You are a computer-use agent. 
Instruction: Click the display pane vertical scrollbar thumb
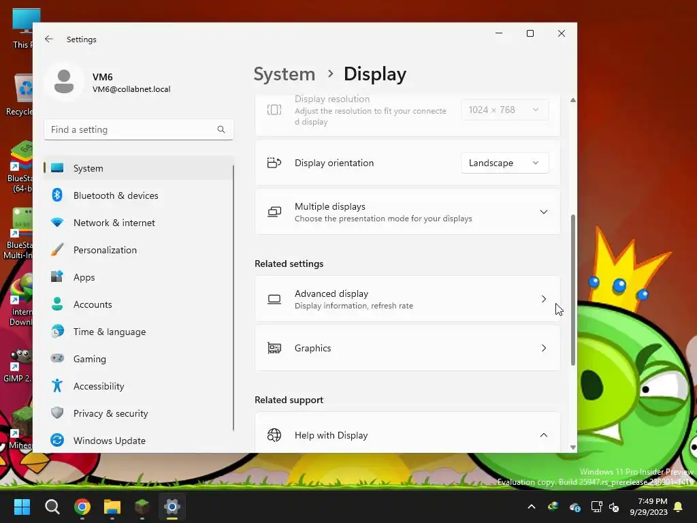(x=573, y=290)
